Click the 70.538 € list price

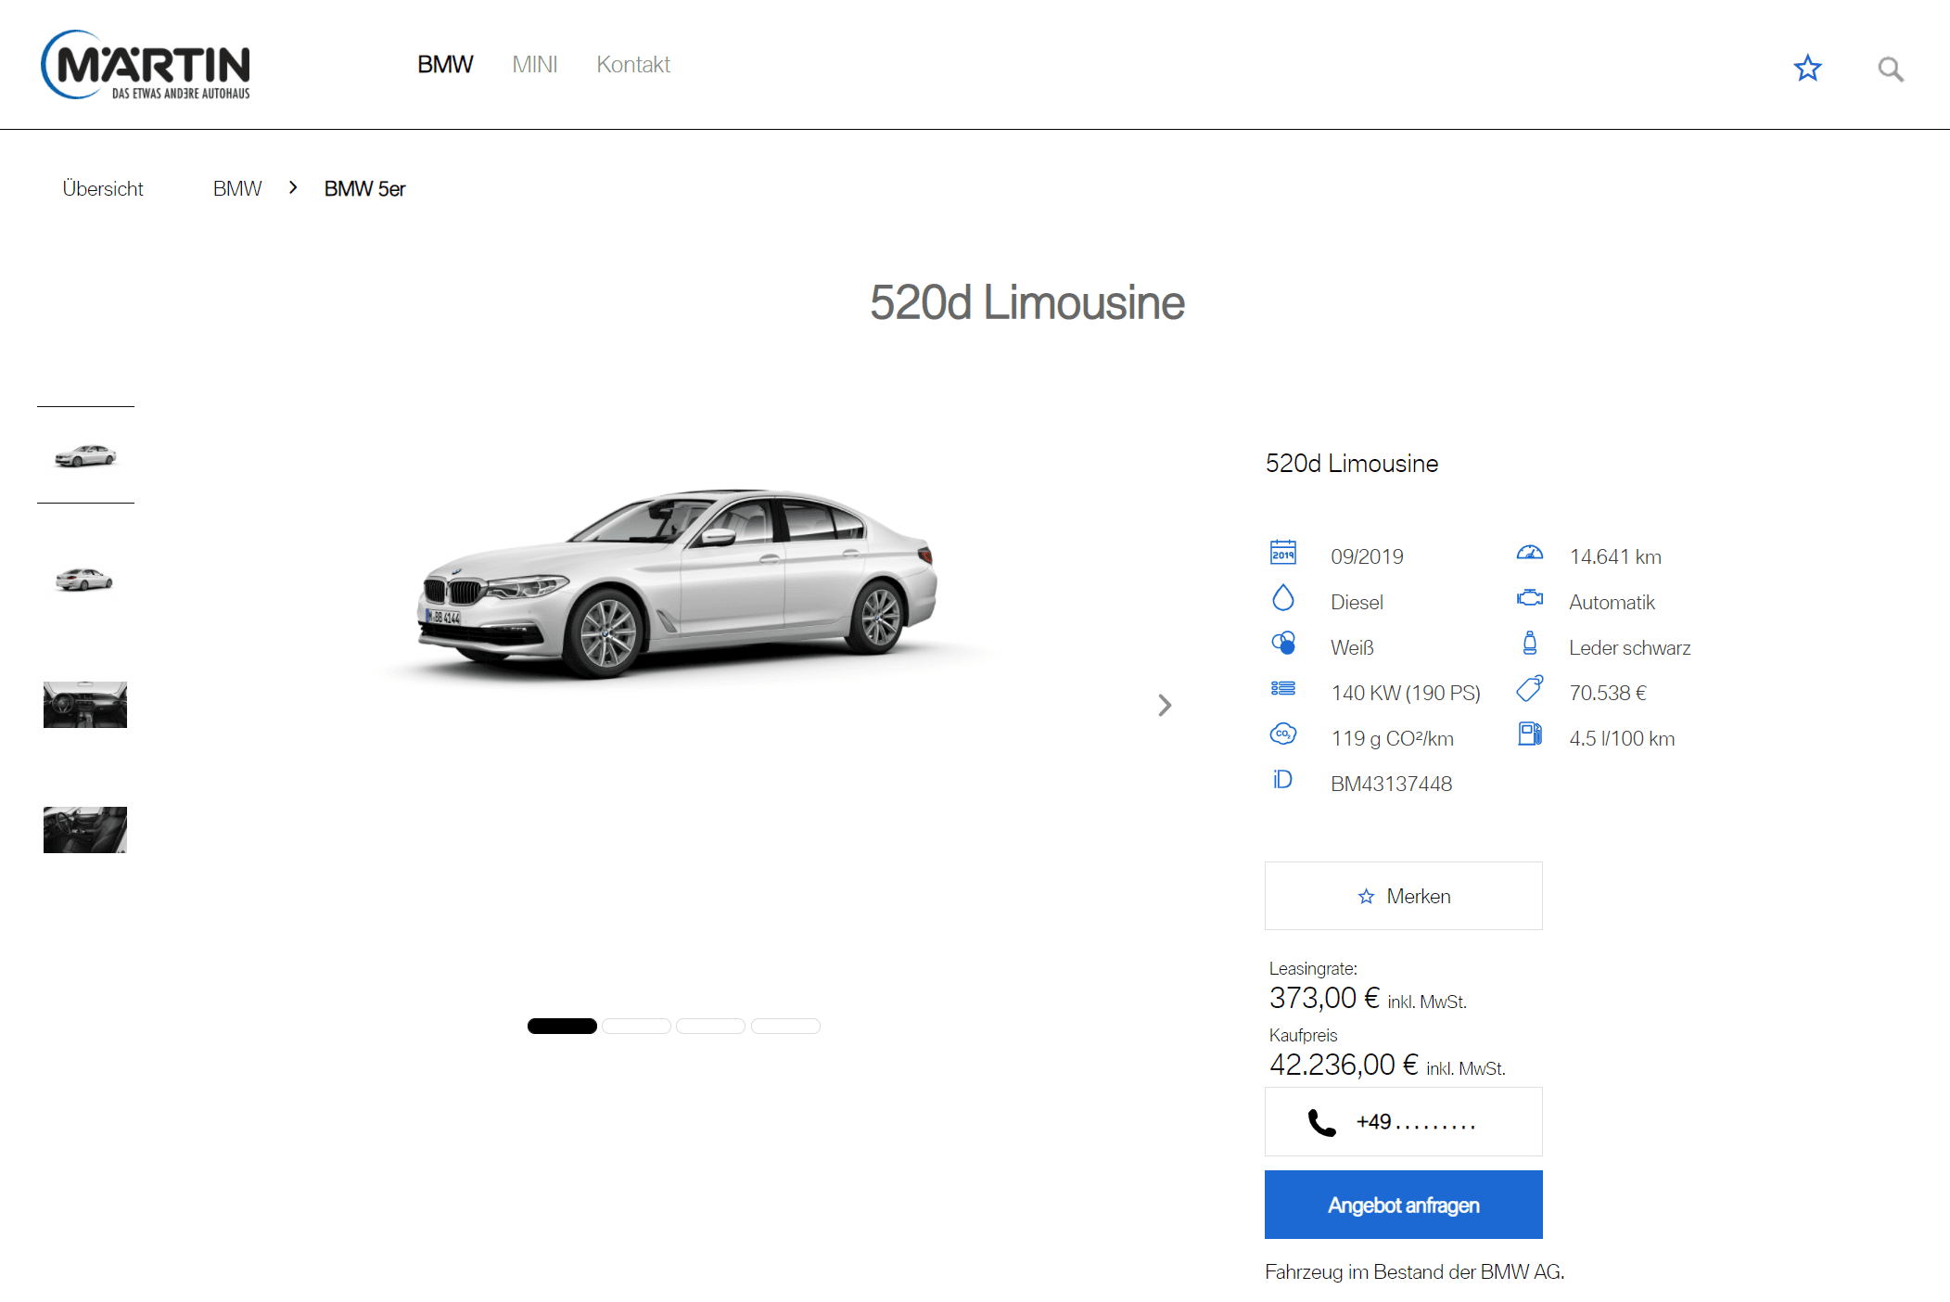pyautogui.click(x=1608, y=693)
